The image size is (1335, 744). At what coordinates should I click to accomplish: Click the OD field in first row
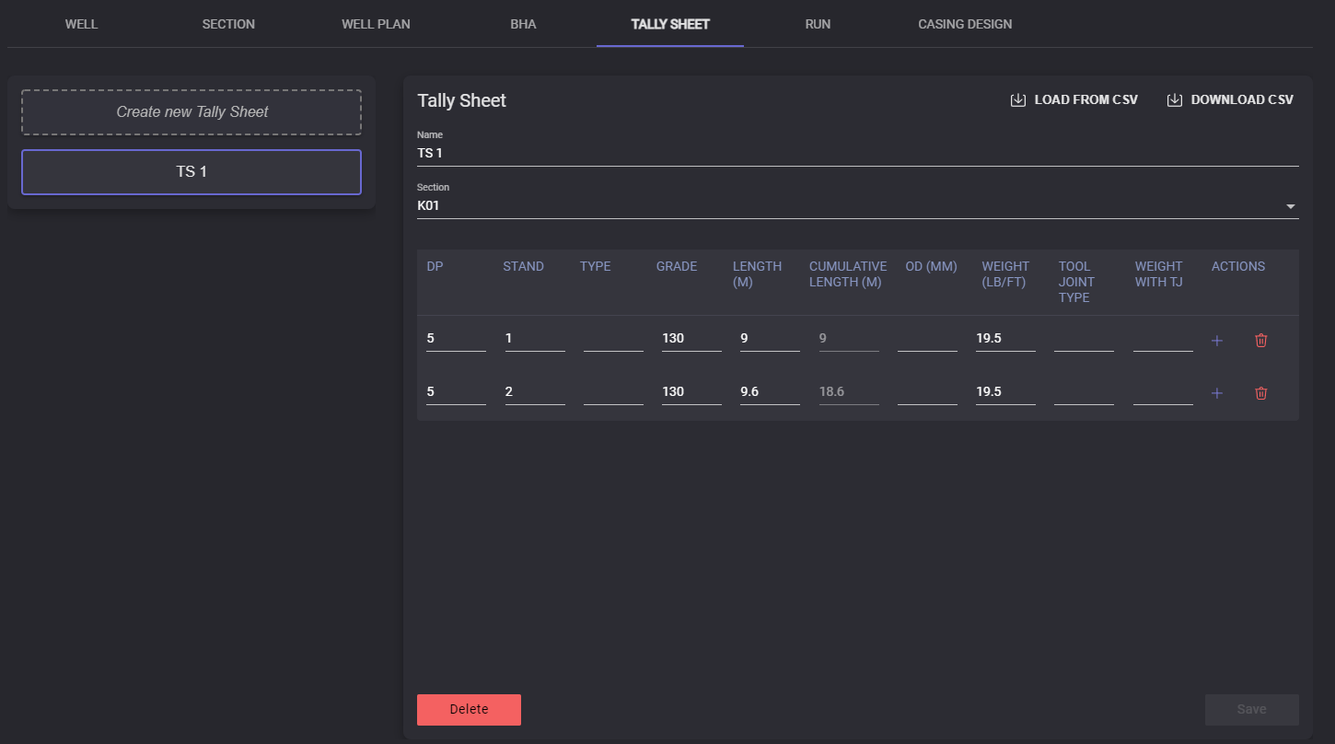926,339
